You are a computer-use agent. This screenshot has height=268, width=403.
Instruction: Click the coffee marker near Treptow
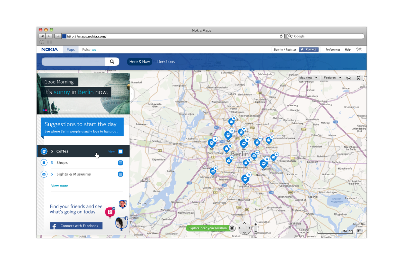click(x=263, y=163)
